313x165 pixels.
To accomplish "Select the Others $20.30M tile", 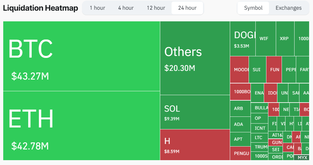I will [x=195, y=58].
